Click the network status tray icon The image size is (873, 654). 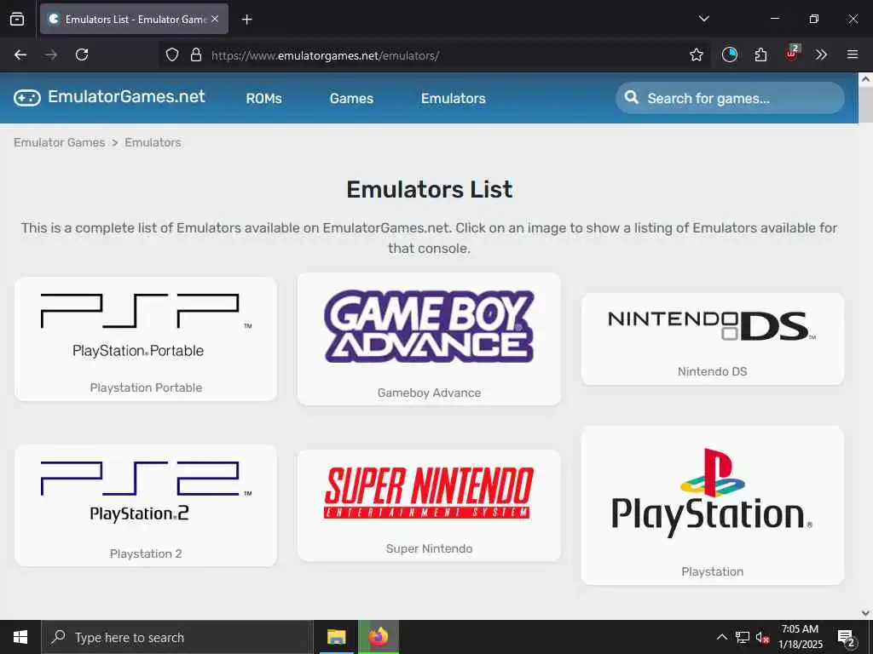coord(743,637)
